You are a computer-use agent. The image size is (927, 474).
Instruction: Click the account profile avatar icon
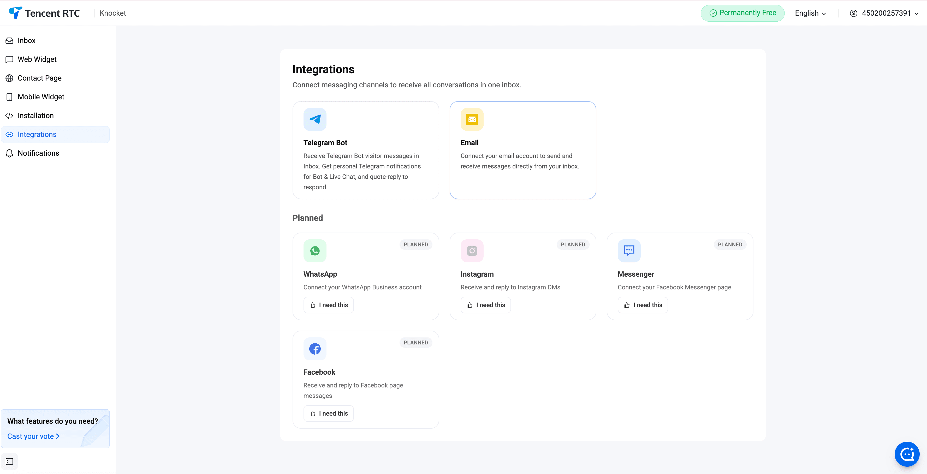[x=854, y=13]
